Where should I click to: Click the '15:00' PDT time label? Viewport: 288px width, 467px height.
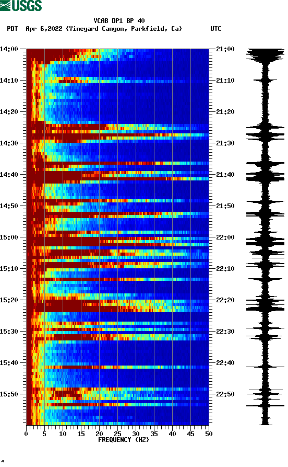click(9, 237)
